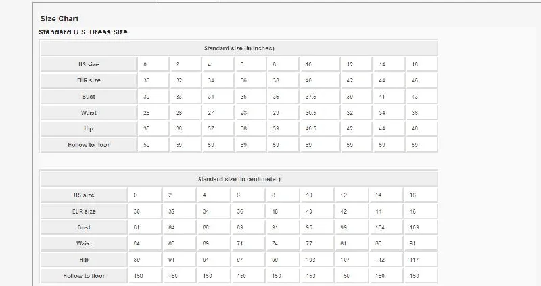Click bust value 104 in centimeter table

click(379, 227)
